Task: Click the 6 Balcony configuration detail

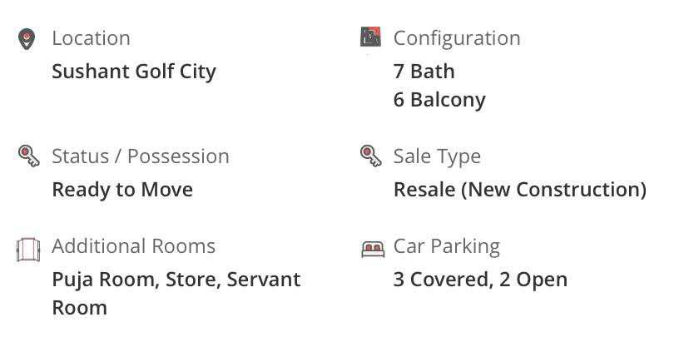Action: tap(439, 100)
